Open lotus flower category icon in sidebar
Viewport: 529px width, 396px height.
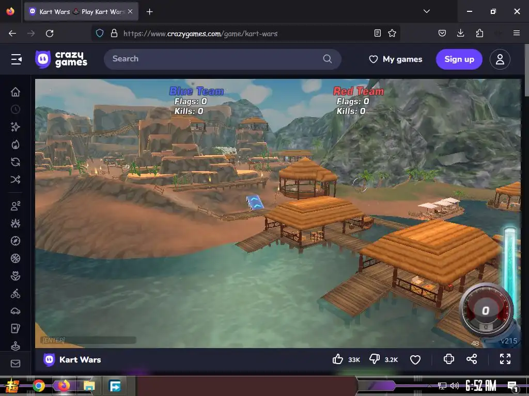[15, 276]
